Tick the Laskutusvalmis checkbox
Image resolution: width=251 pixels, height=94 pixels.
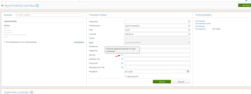125,76
